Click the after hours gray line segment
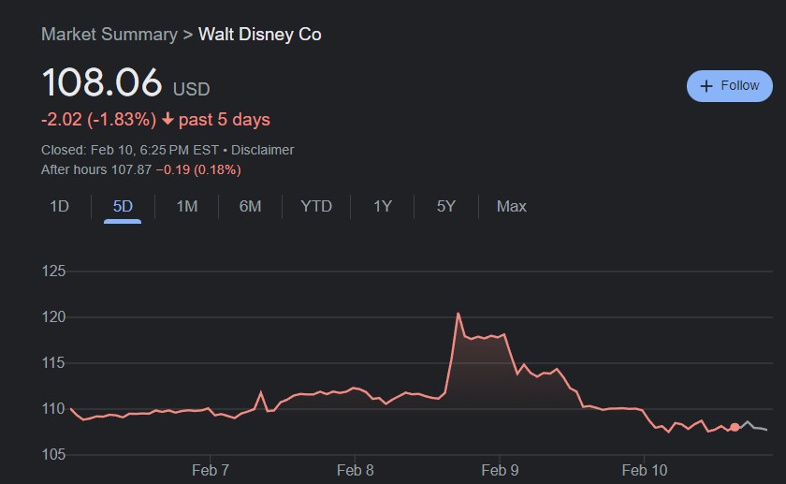The height and width of the screenshot is (484, 786). click(x=754, y=427)
